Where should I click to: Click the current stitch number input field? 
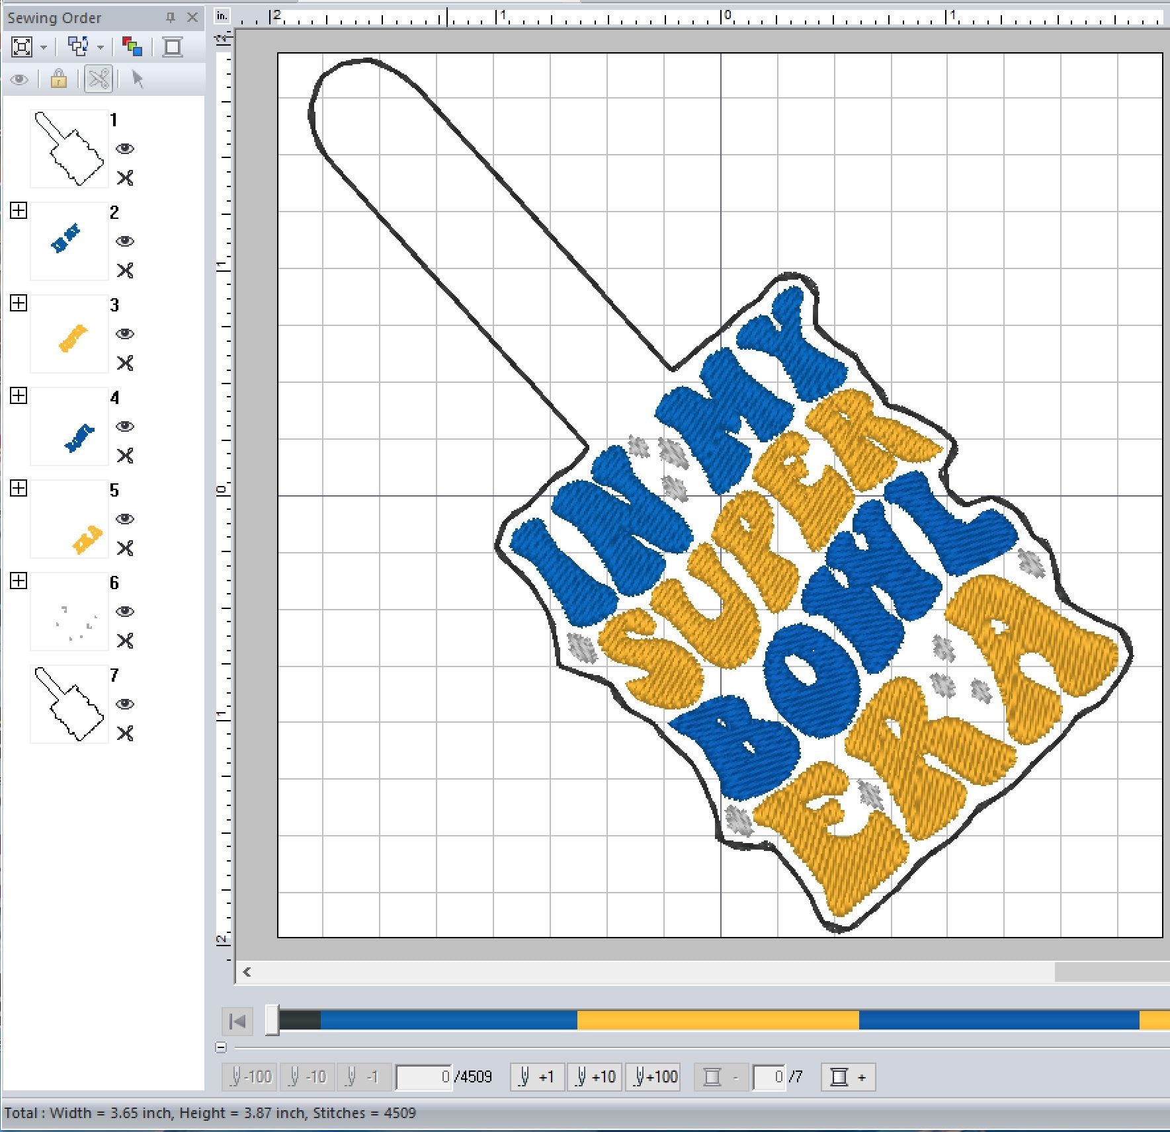point(423,1077)
